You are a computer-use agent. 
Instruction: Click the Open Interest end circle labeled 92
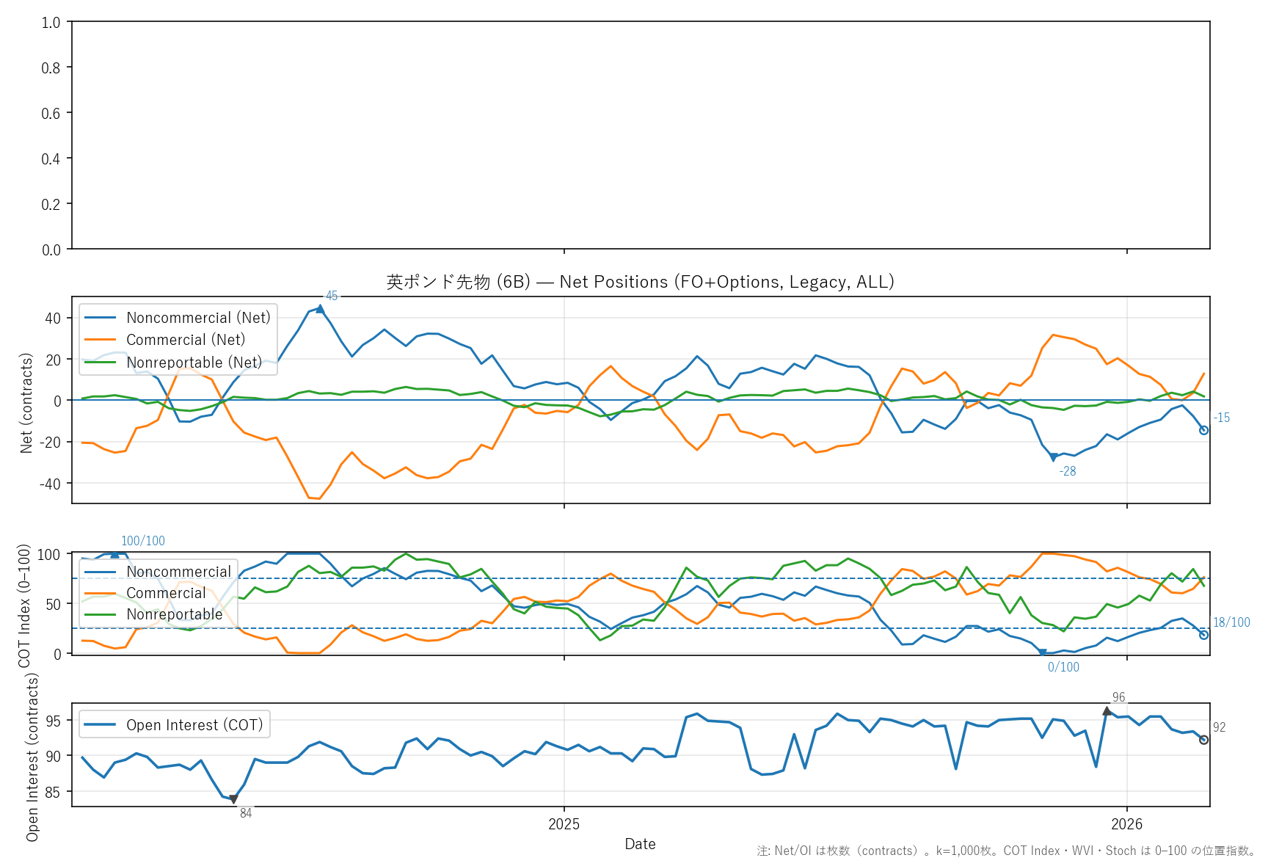pyautogui.click(x=1203, y=740)
